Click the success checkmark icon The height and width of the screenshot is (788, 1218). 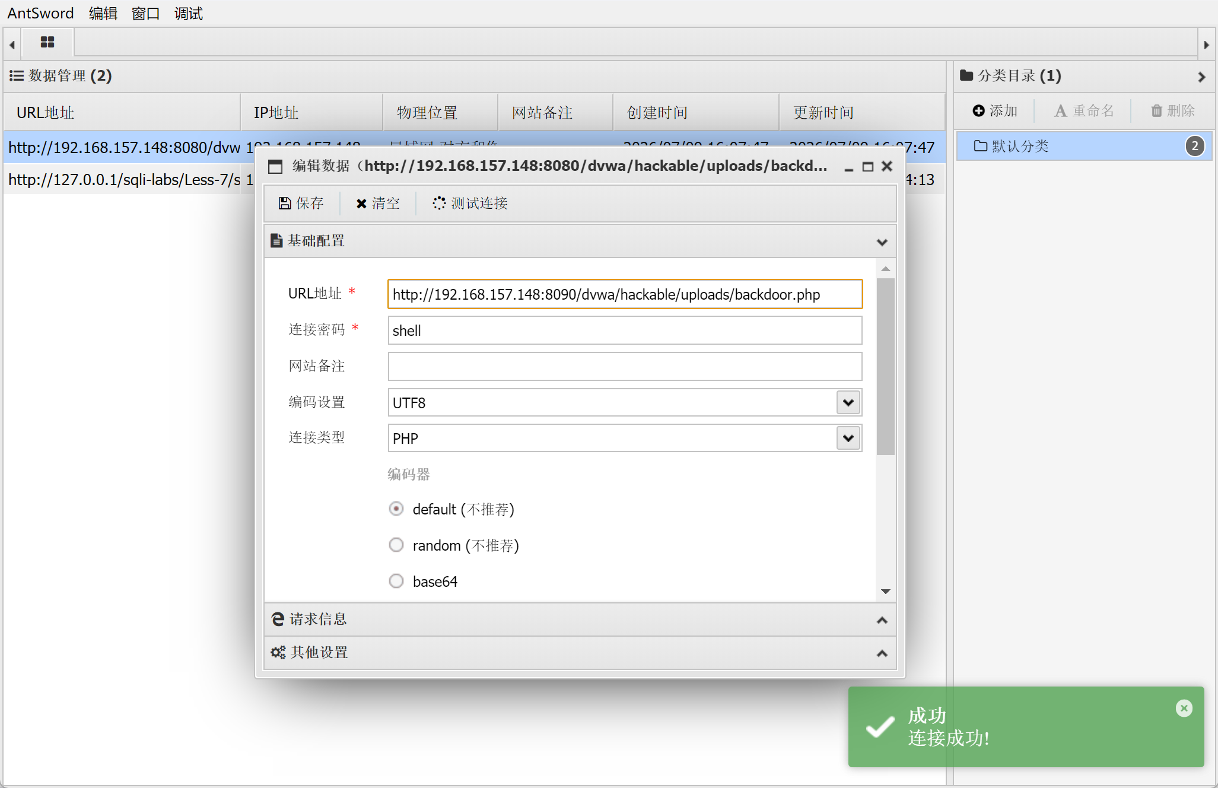click(x=880, y=726)
